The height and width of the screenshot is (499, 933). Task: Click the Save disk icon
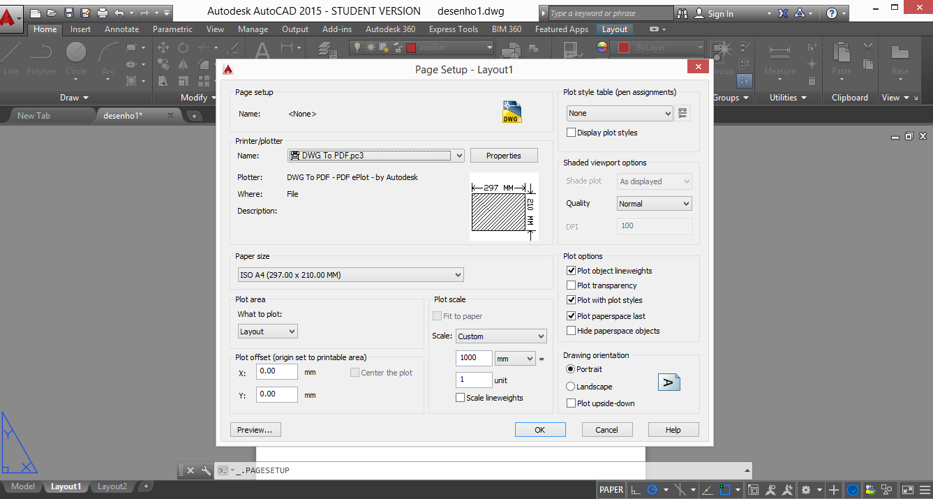pyautogui.click(x=69, y=13)
